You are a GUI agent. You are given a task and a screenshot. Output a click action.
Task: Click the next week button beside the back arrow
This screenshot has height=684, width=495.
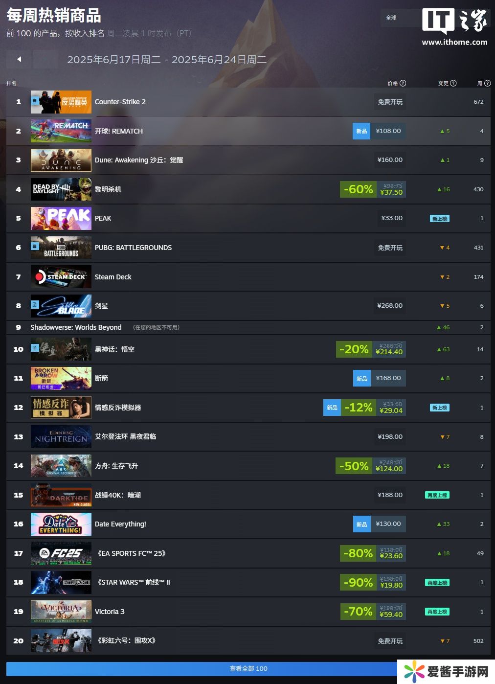45,59
